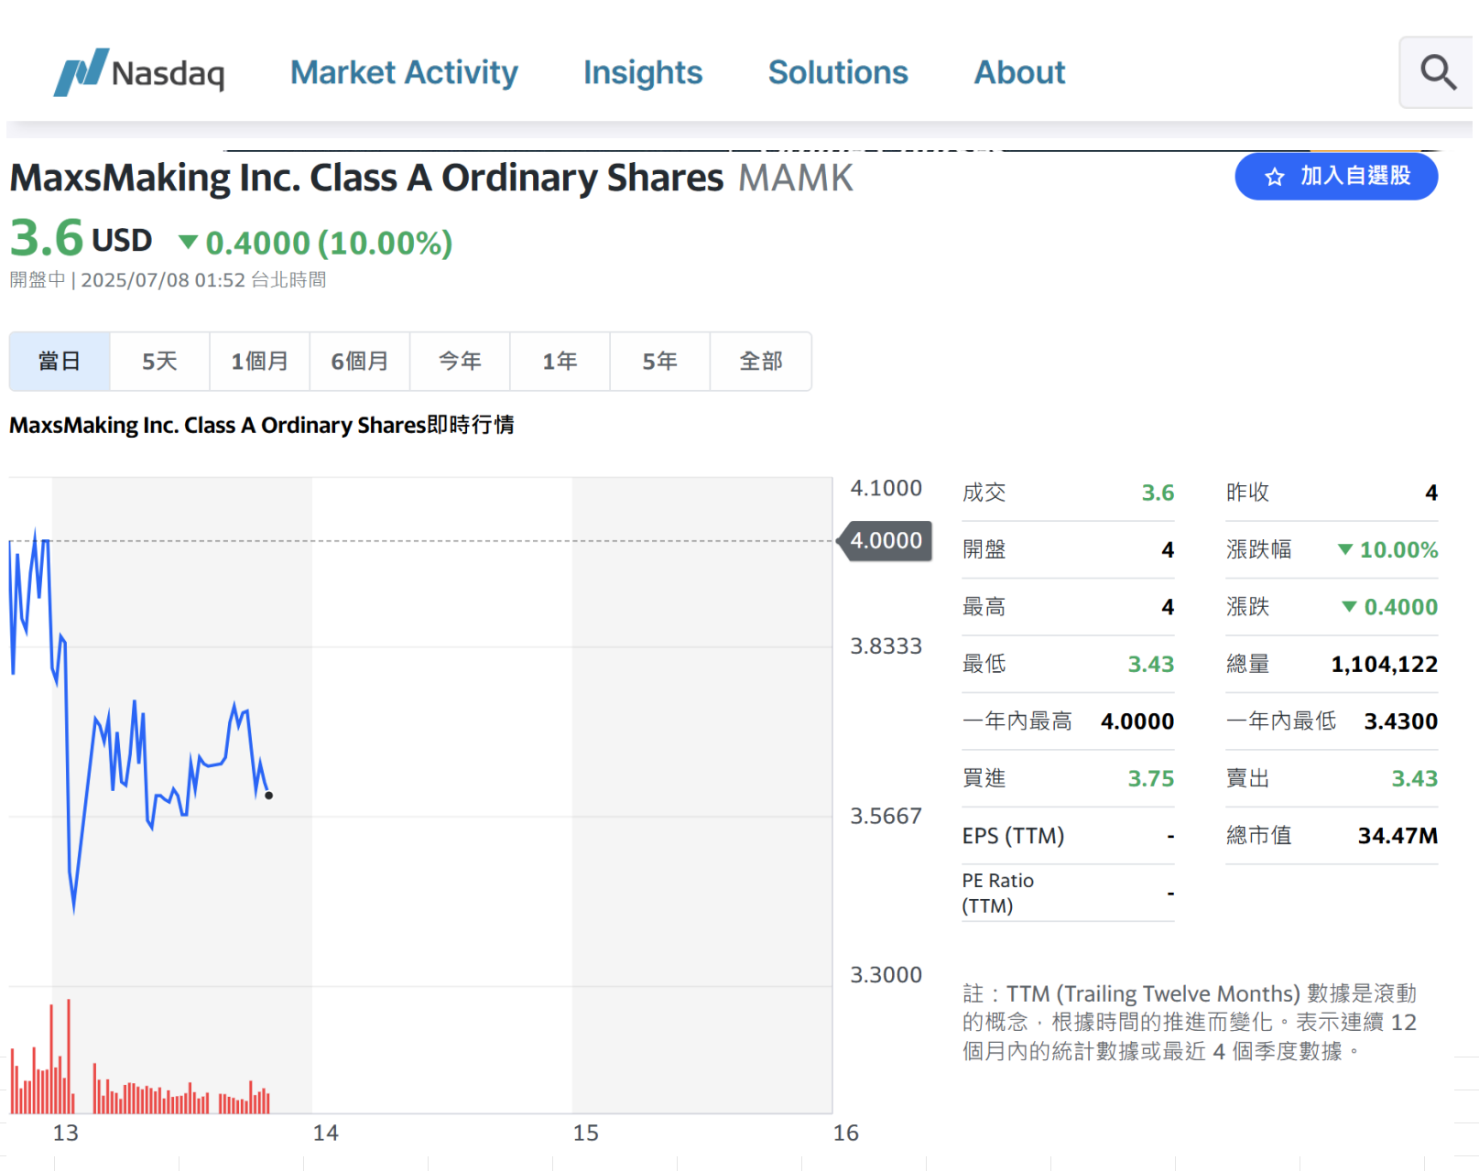Click the 總量 value 1,104,122

pos(1384,664)
